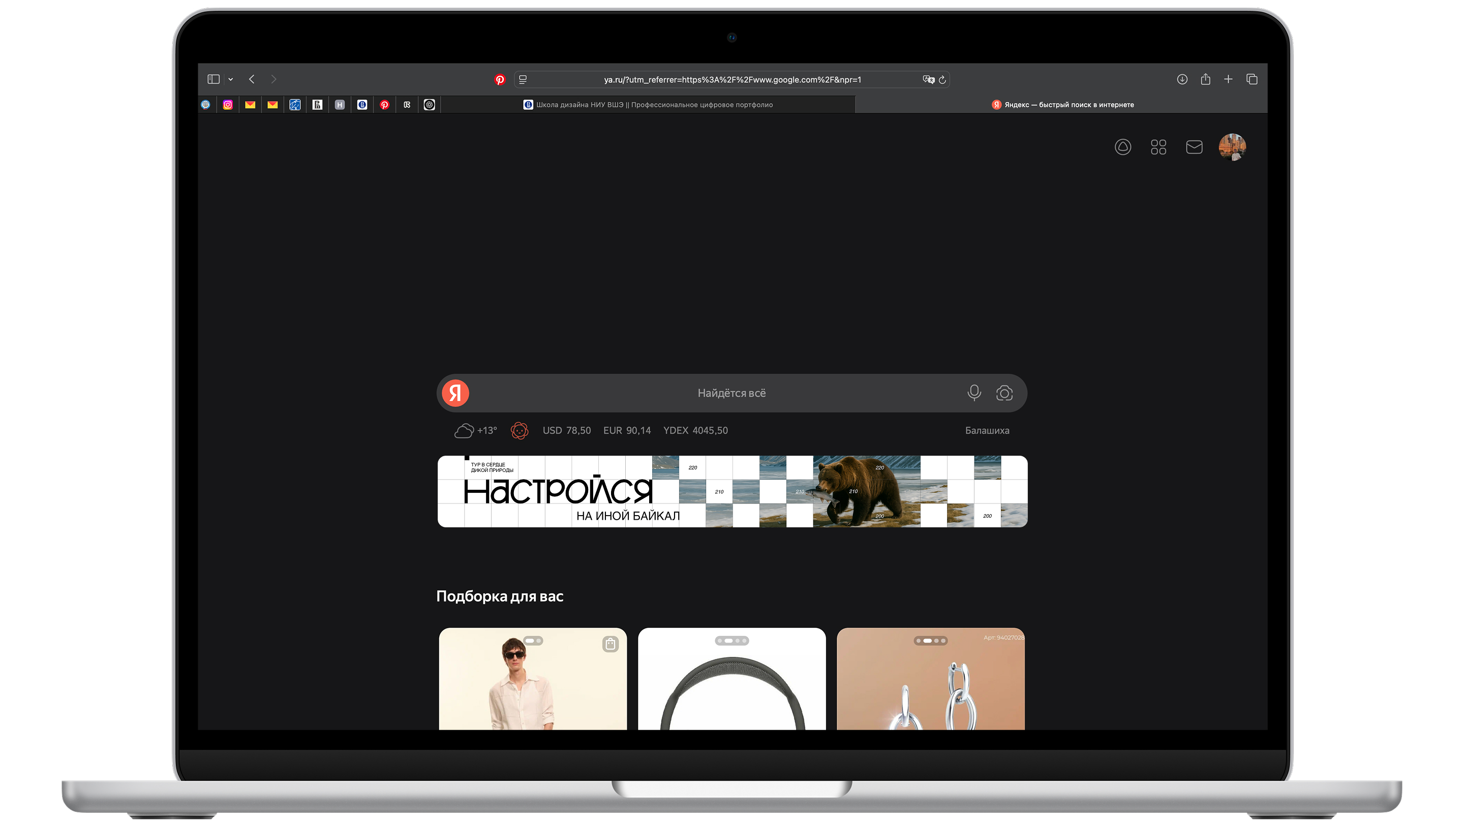Click the Балашиха location link
This screenshot has width=1464, height=823.
click(x=987, y=430)
